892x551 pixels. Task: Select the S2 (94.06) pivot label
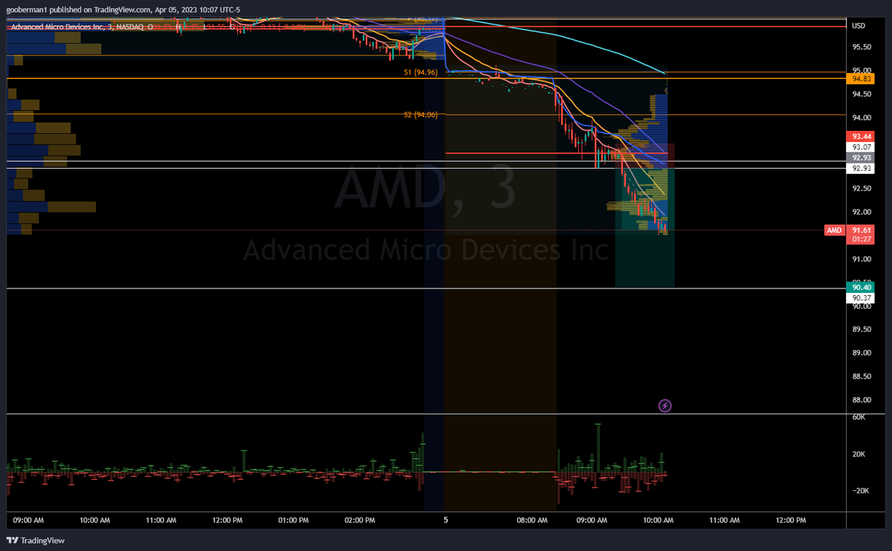click(x=420, y=115)
